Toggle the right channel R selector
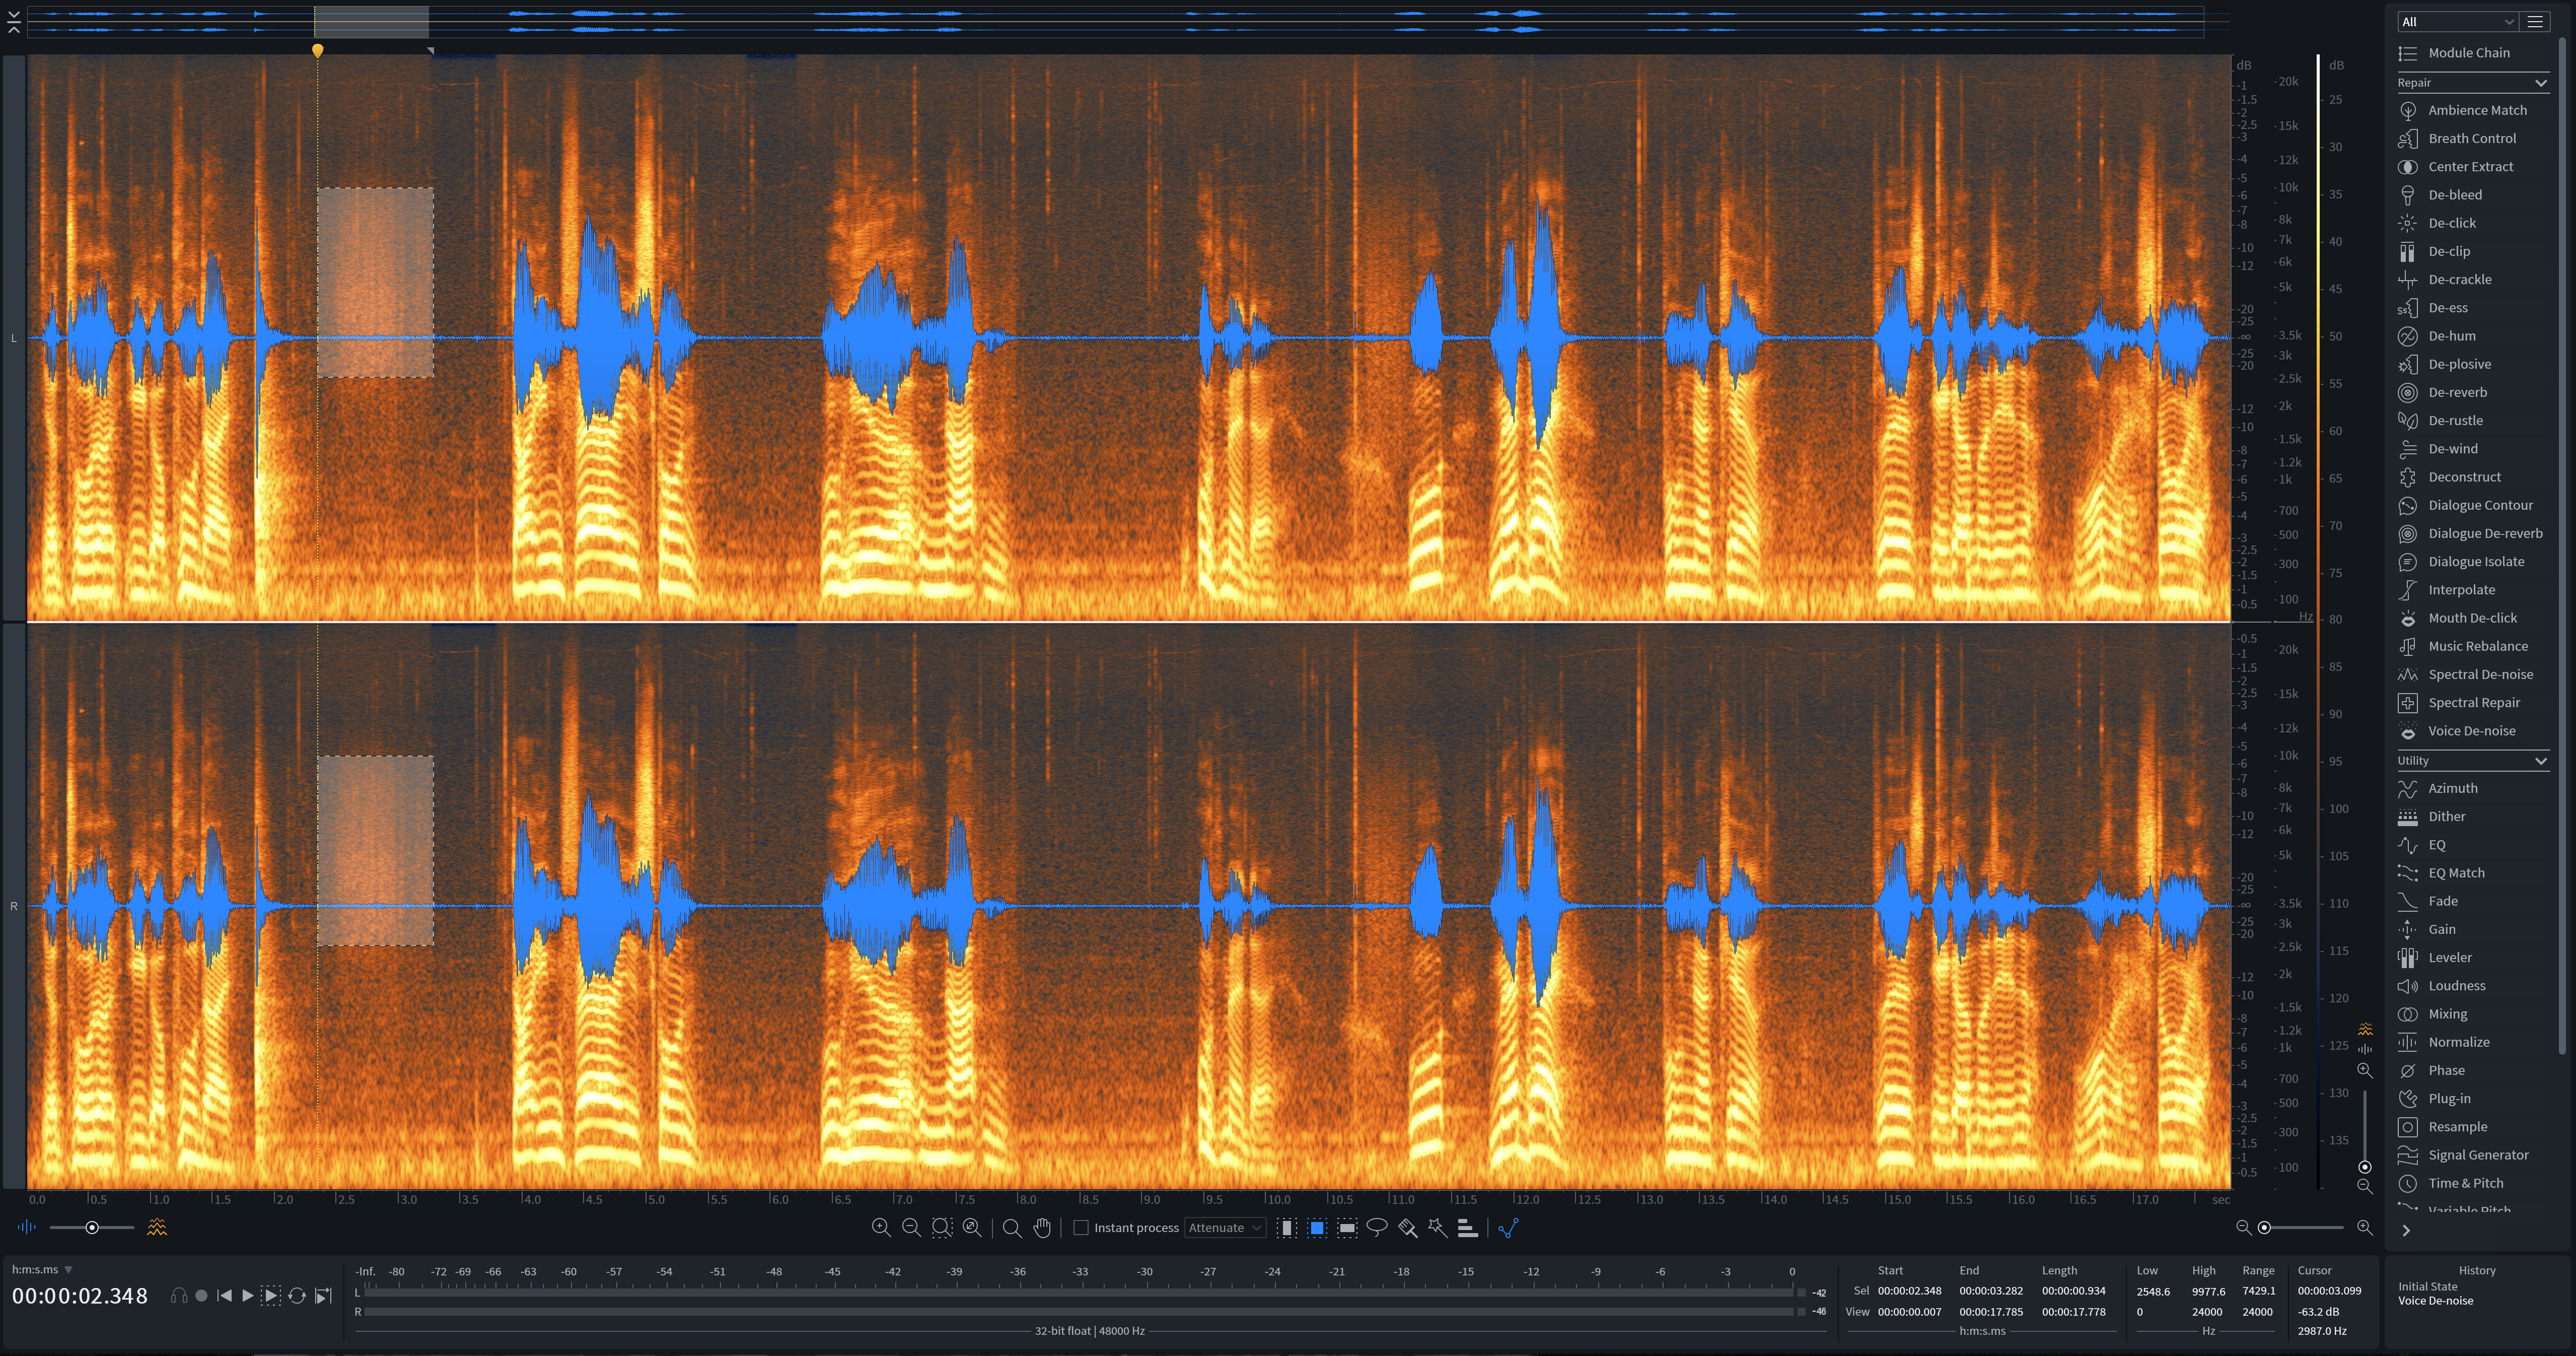This screenshot has width=2576, height=1356. [14, 907]
